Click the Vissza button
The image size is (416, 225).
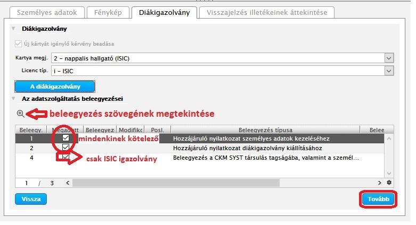(31, 199)
